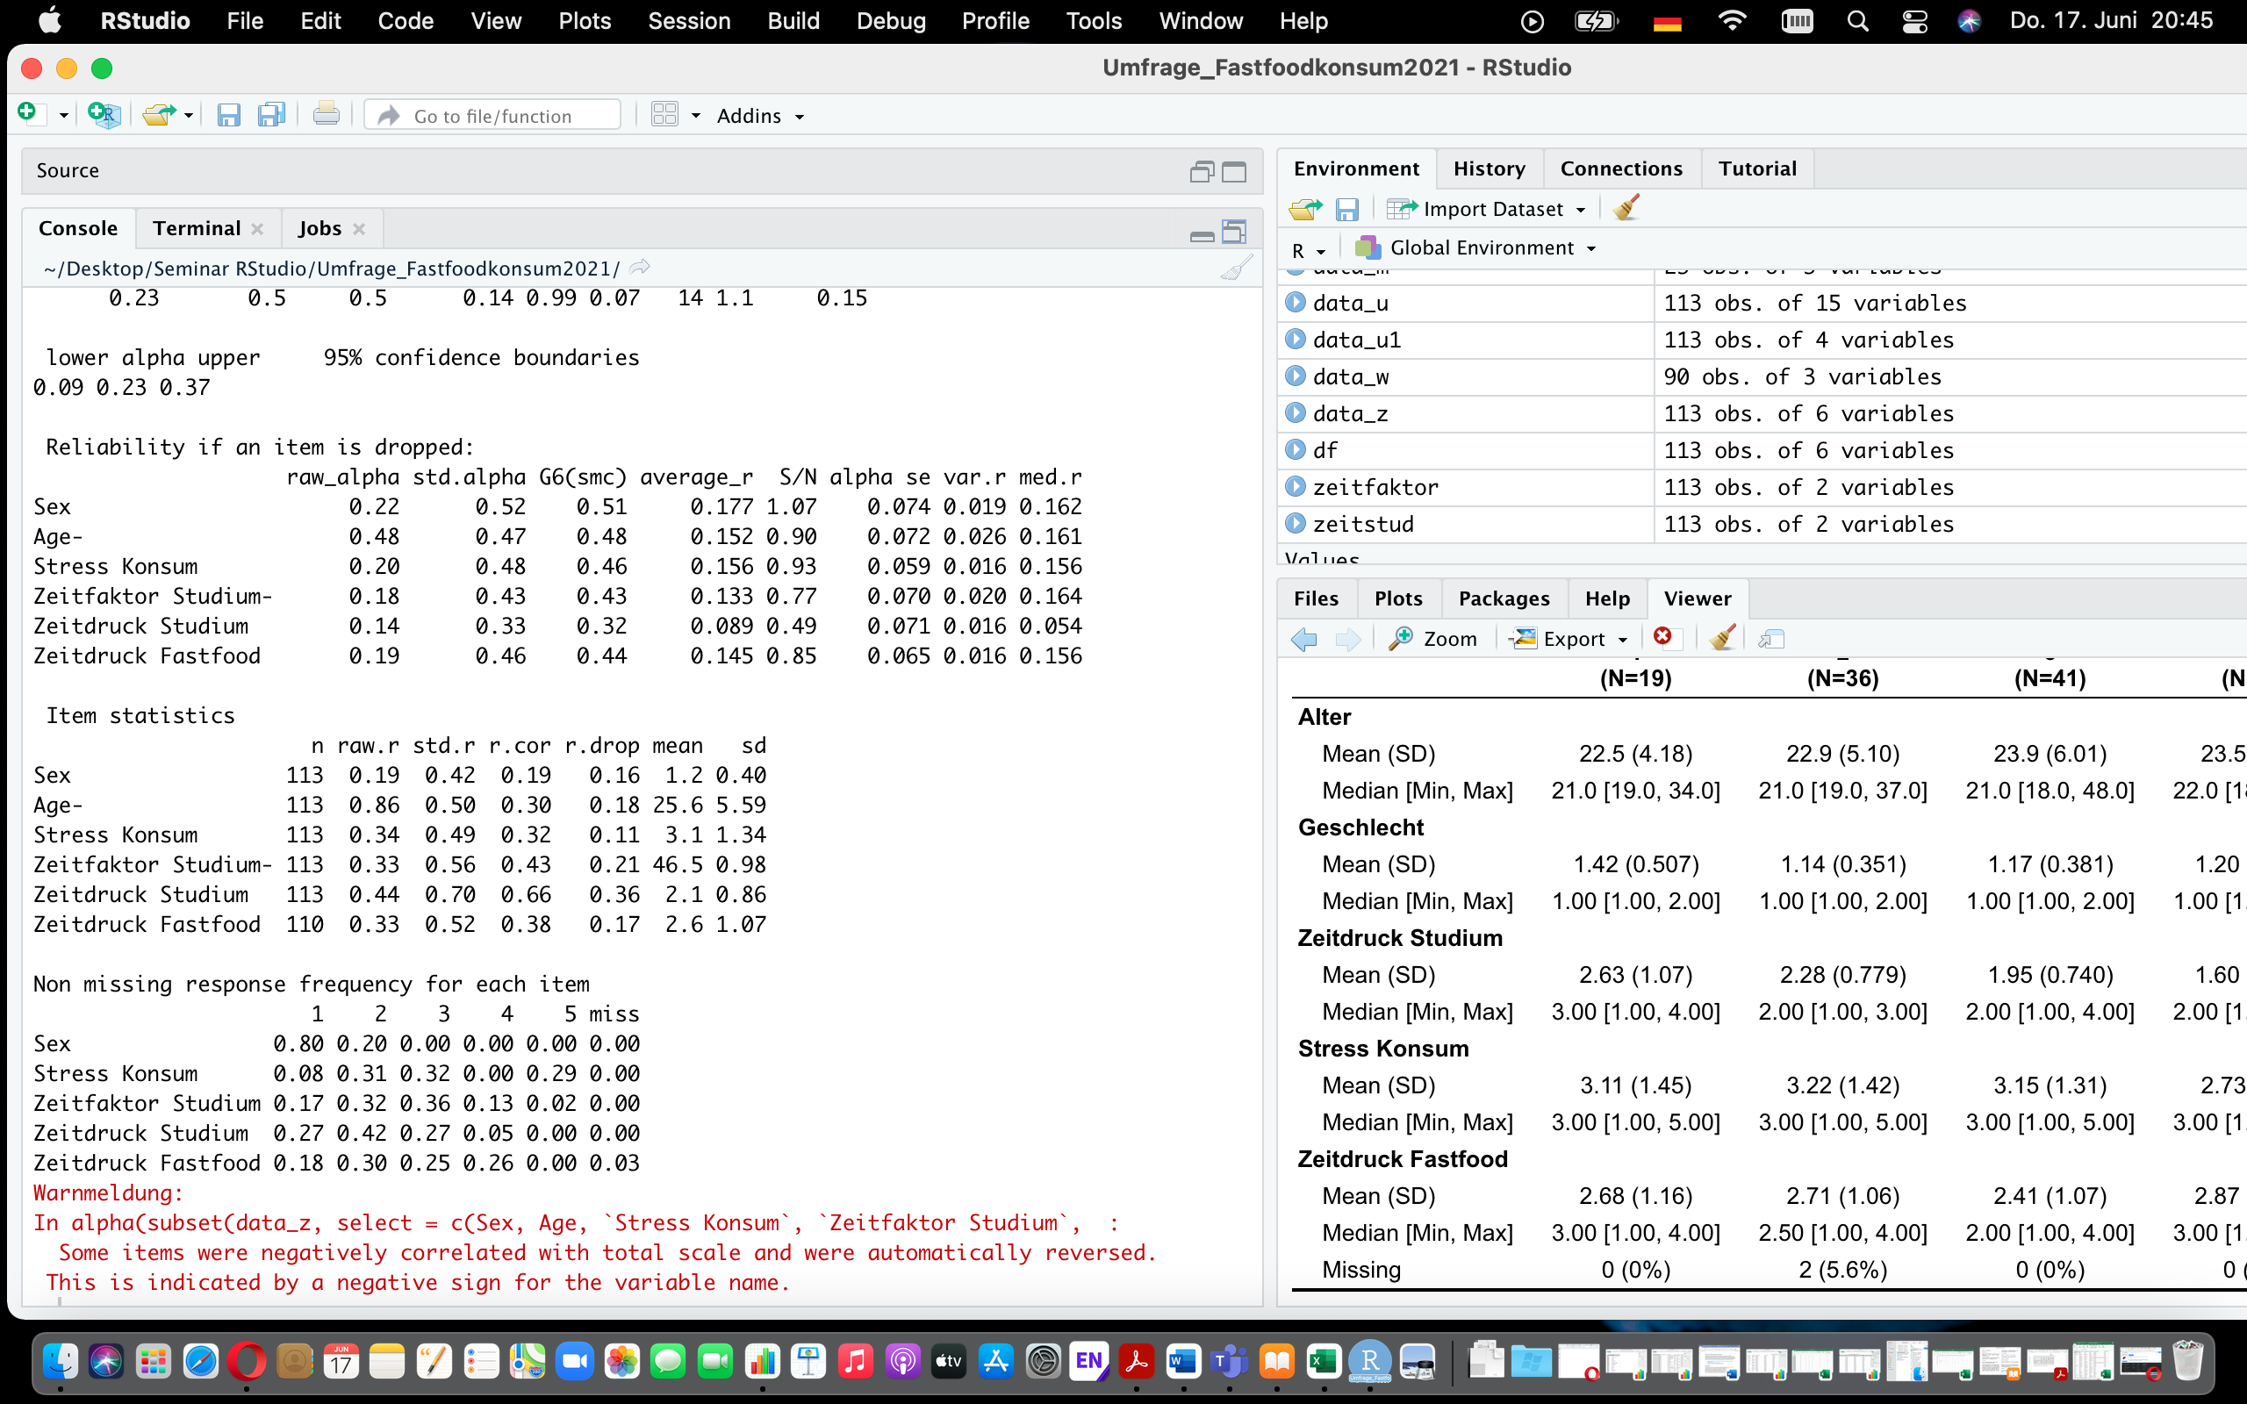Click the Viewer back arrow

coord(1304,639)
